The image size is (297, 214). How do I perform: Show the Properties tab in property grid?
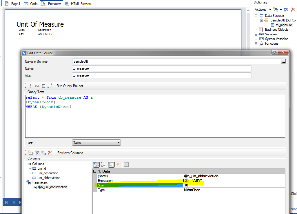(111, 165)
